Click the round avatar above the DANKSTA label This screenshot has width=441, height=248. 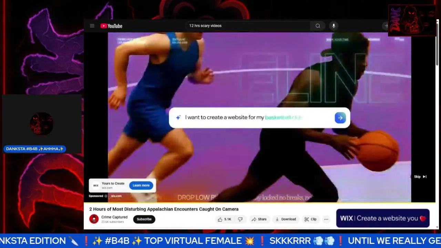pyautogui.click(x=42, y=124)
